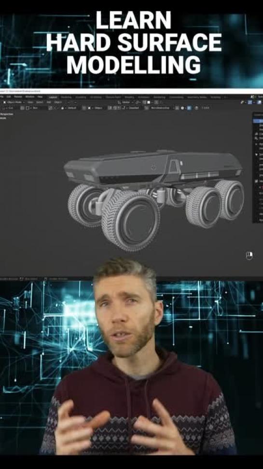263x469 pixels.
Task: Toggle the blue highlighted header icon
Action: pyautogui.click(x=189, y=108)
